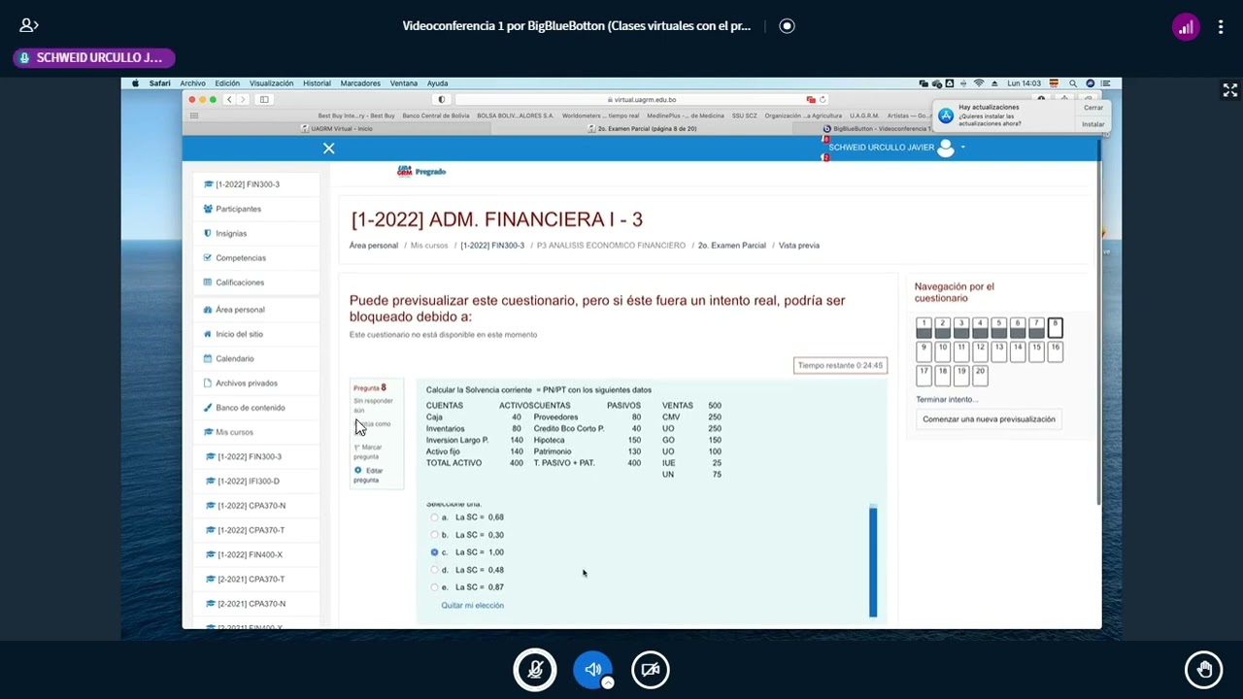Image resolution: width=1243 pixels, height=699 pixels.
Task: Turn on the webcam
Action: click(651, 669)
